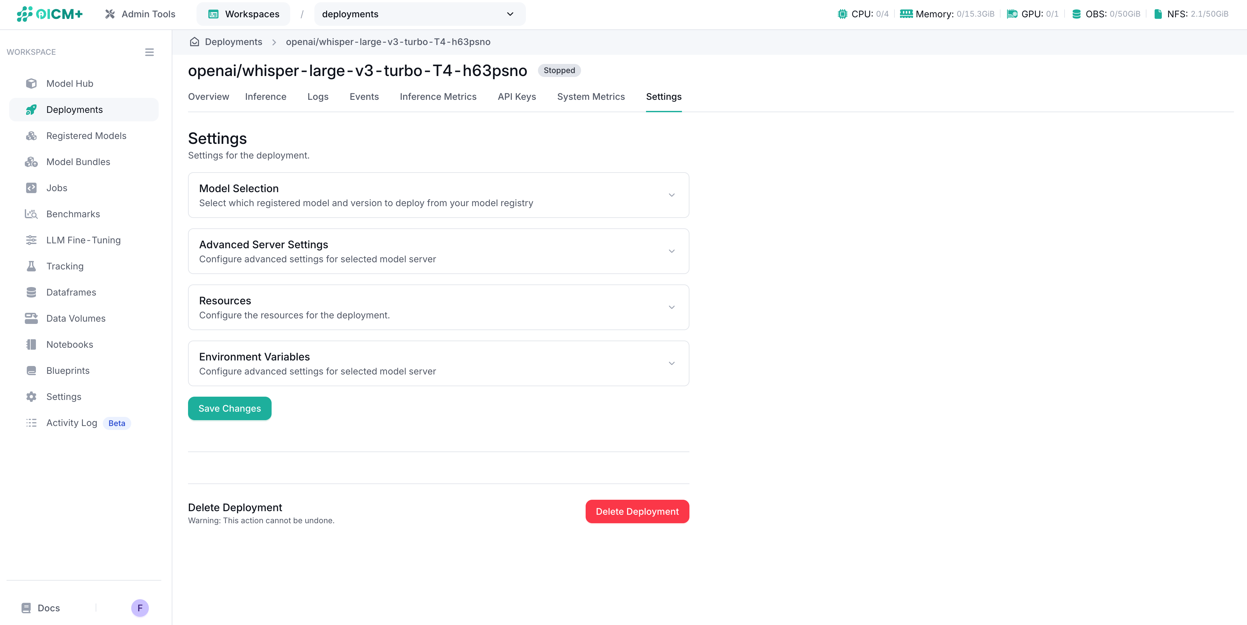1247x625 pixels.
Task: Open the Deployments breadcrumb link
Action: (x=234, y=42)
